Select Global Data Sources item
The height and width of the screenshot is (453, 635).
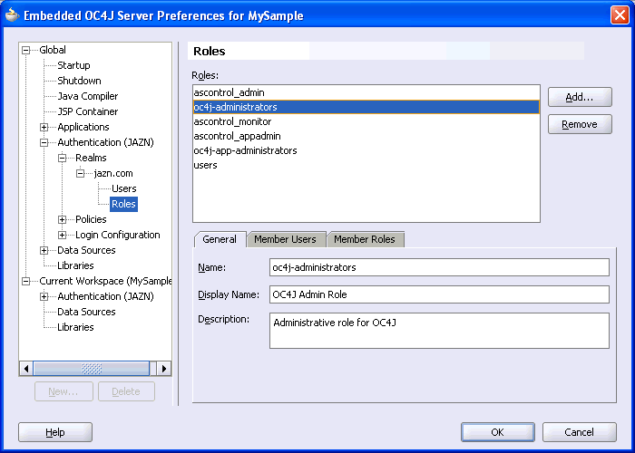tap(86, 250)
